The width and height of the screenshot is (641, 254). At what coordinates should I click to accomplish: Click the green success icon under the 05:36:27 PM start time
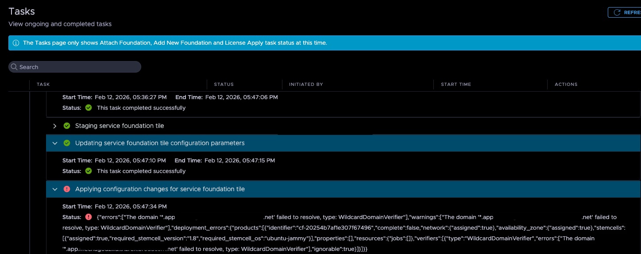tap(89, 108)
